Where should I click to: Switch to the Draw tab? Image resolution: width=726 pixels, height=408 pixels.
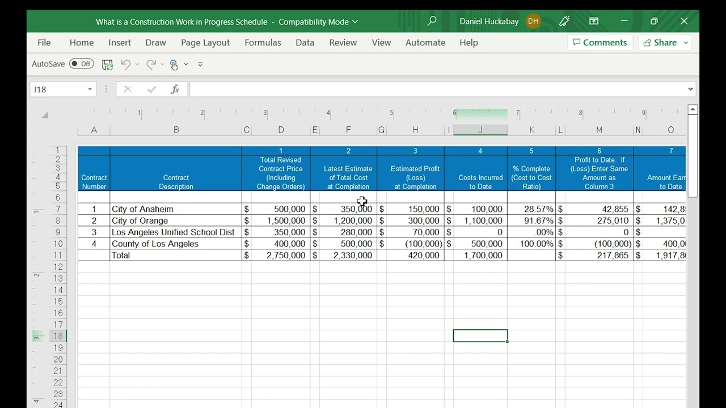[155, 42]
